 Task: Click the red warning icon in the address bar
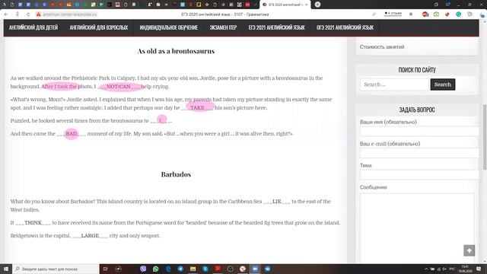point(39,14)
